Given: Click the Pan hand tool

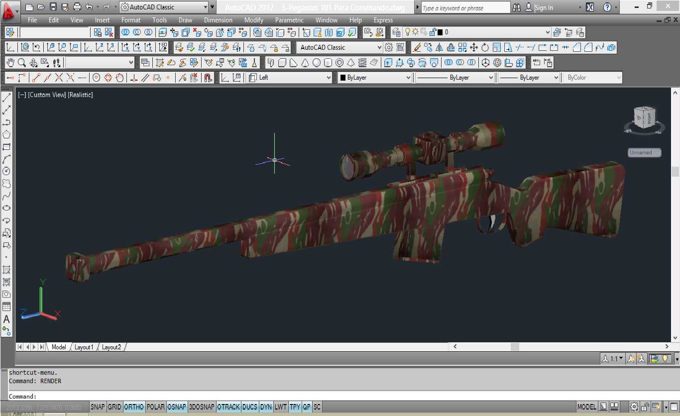Looking at the screenshot, I should (x=10, y=63).
